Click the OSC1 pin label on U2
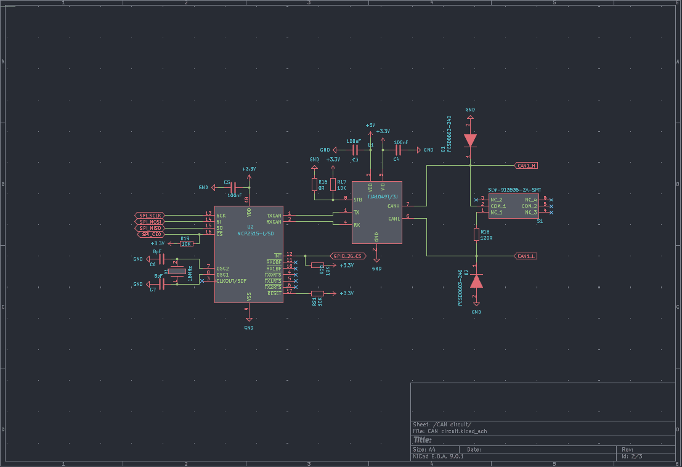 tap(222, 275)
